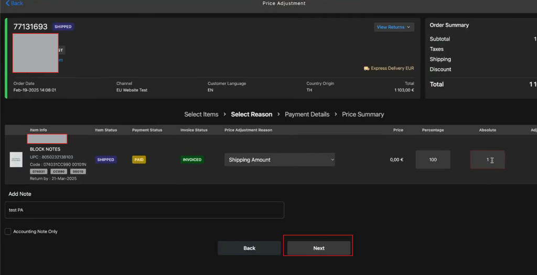Click the Next button
The image size is (537, 275).
click(x=319, y=248)
